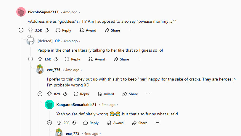
Task: Upvote KangarooRemarkable21's comment
Action: click(59, 123)
